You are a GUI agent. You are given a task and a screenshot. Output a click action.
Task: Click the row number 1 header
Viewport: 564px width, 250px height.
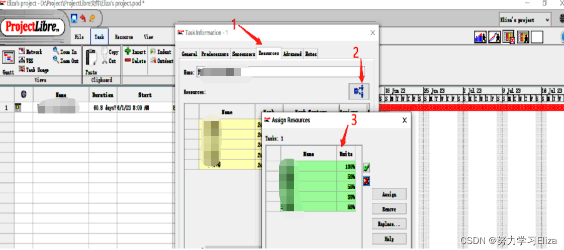tap(7, 107)
